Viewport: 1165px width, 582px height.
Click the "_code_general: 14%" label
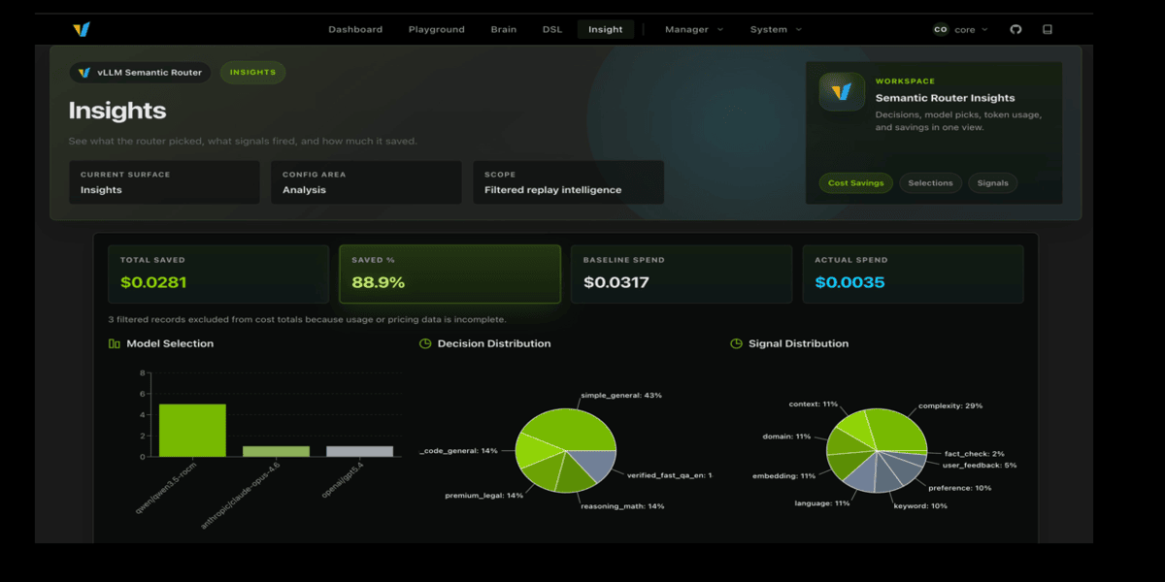point(458,451)
